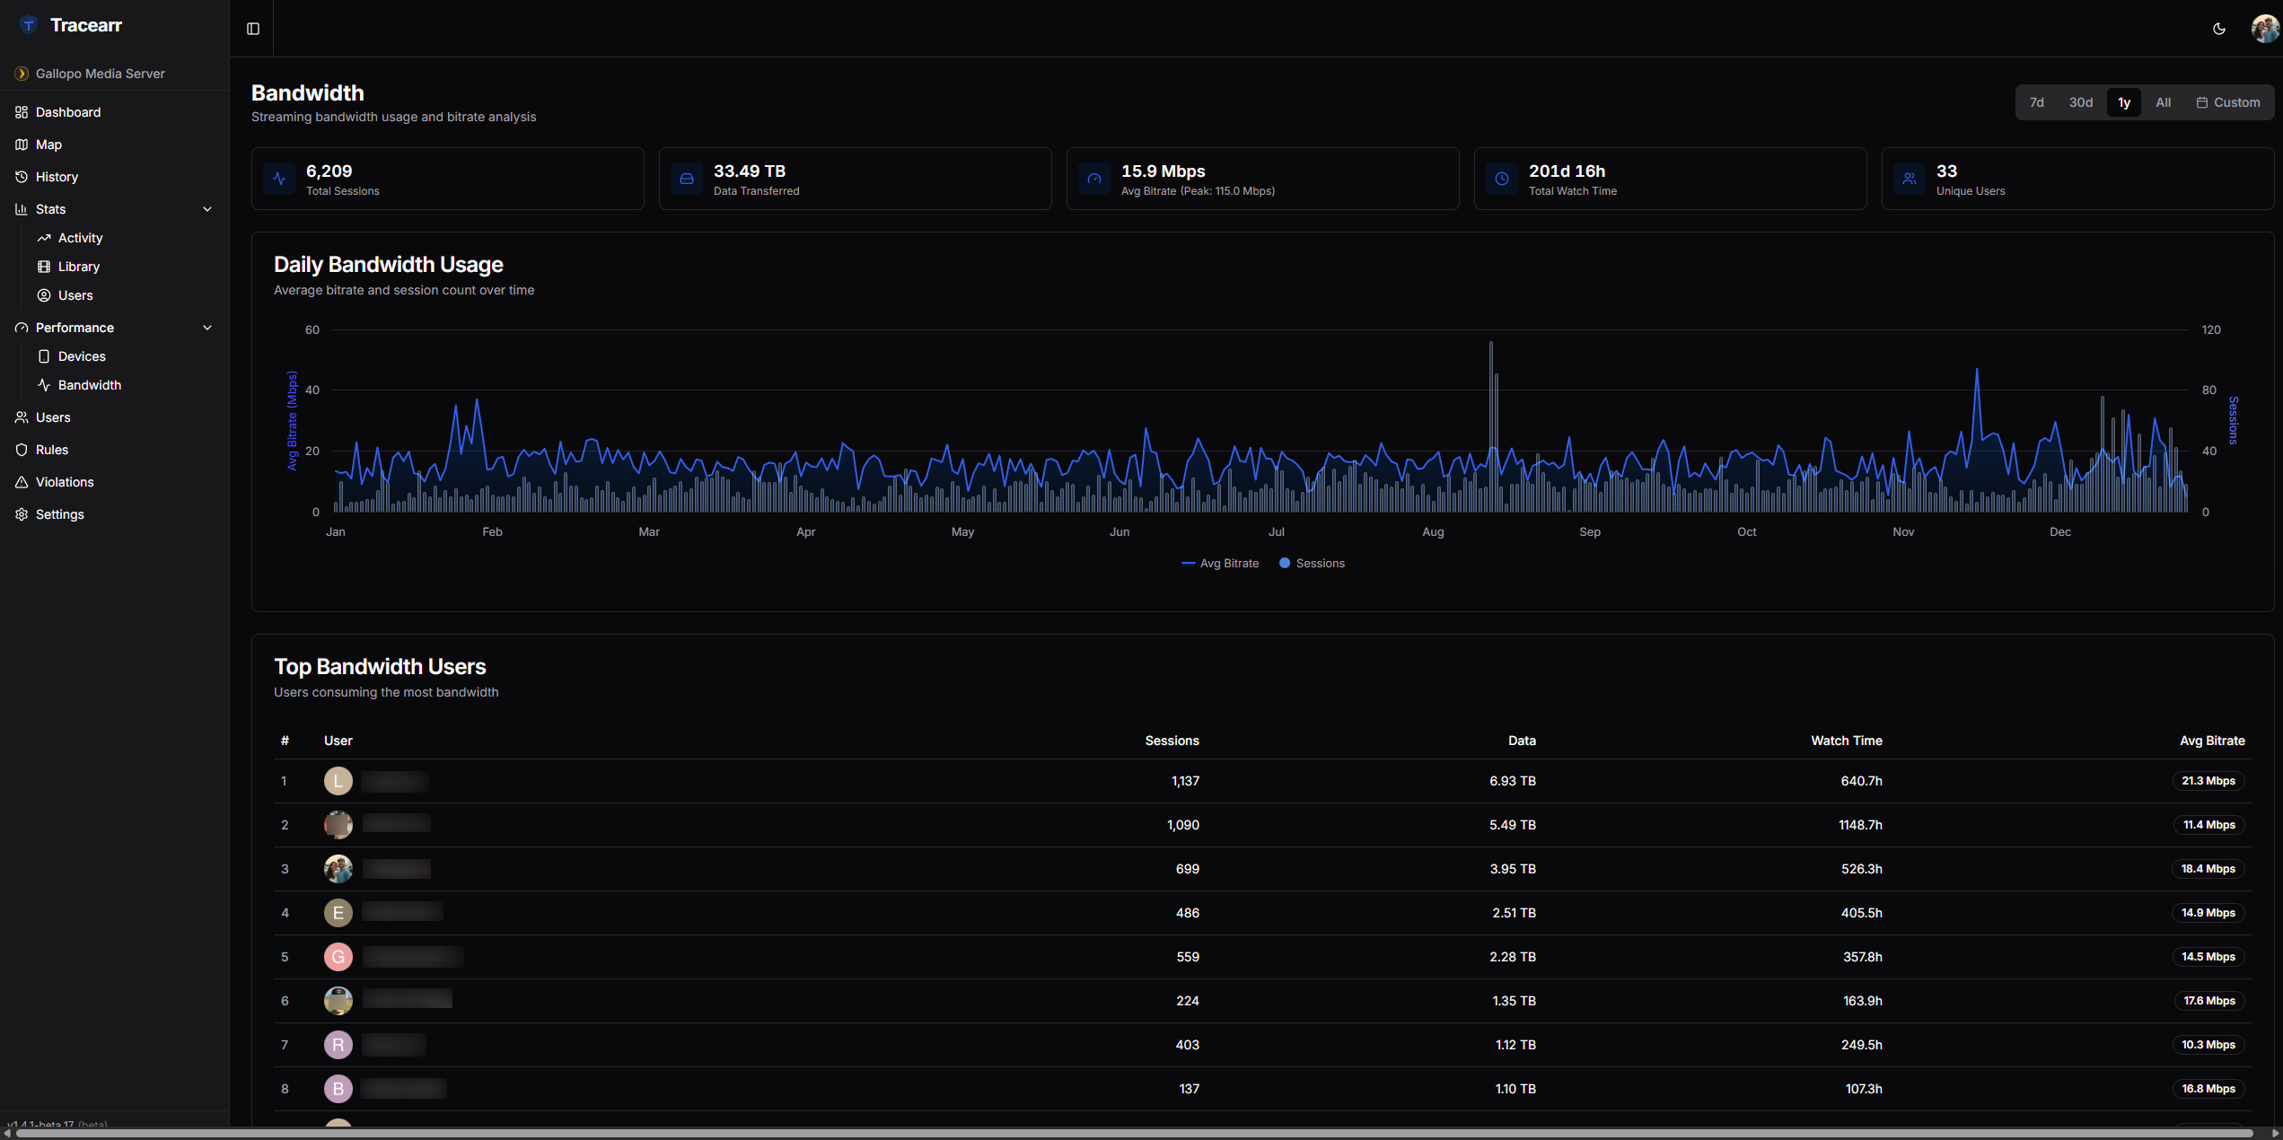Switch theme with the moon icon

pyautogui.click(x=2218, y=29)
